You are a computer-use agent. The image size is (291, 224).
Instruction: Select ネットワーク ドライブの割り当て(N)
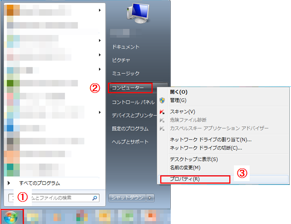(210, 140)
